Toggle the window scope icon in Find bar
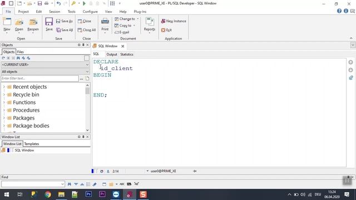356x200 pixels. pyautogui.click(x=104, y=184)
